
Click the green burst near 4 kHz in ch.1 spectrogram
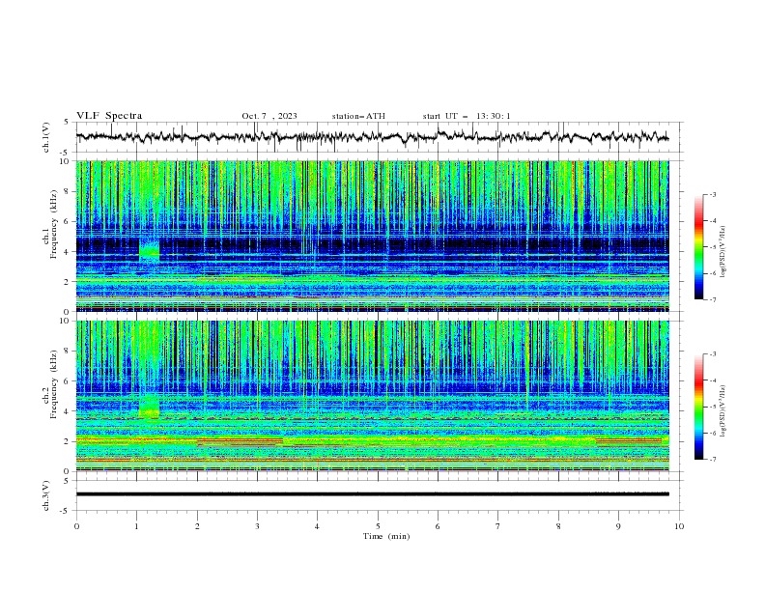(x=150, y=249)
